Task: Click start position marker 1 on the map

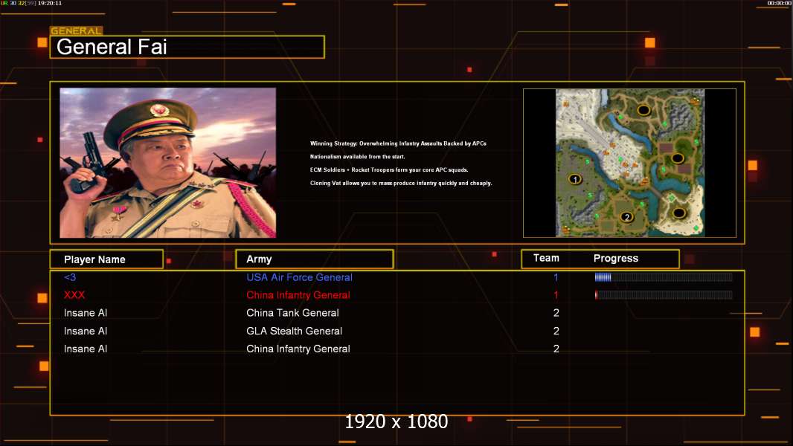Action: tap(574, 179)
